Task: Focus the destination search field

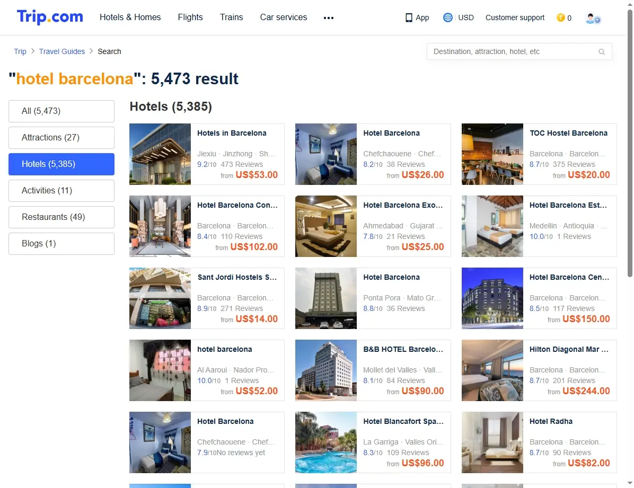Action: 519,52
